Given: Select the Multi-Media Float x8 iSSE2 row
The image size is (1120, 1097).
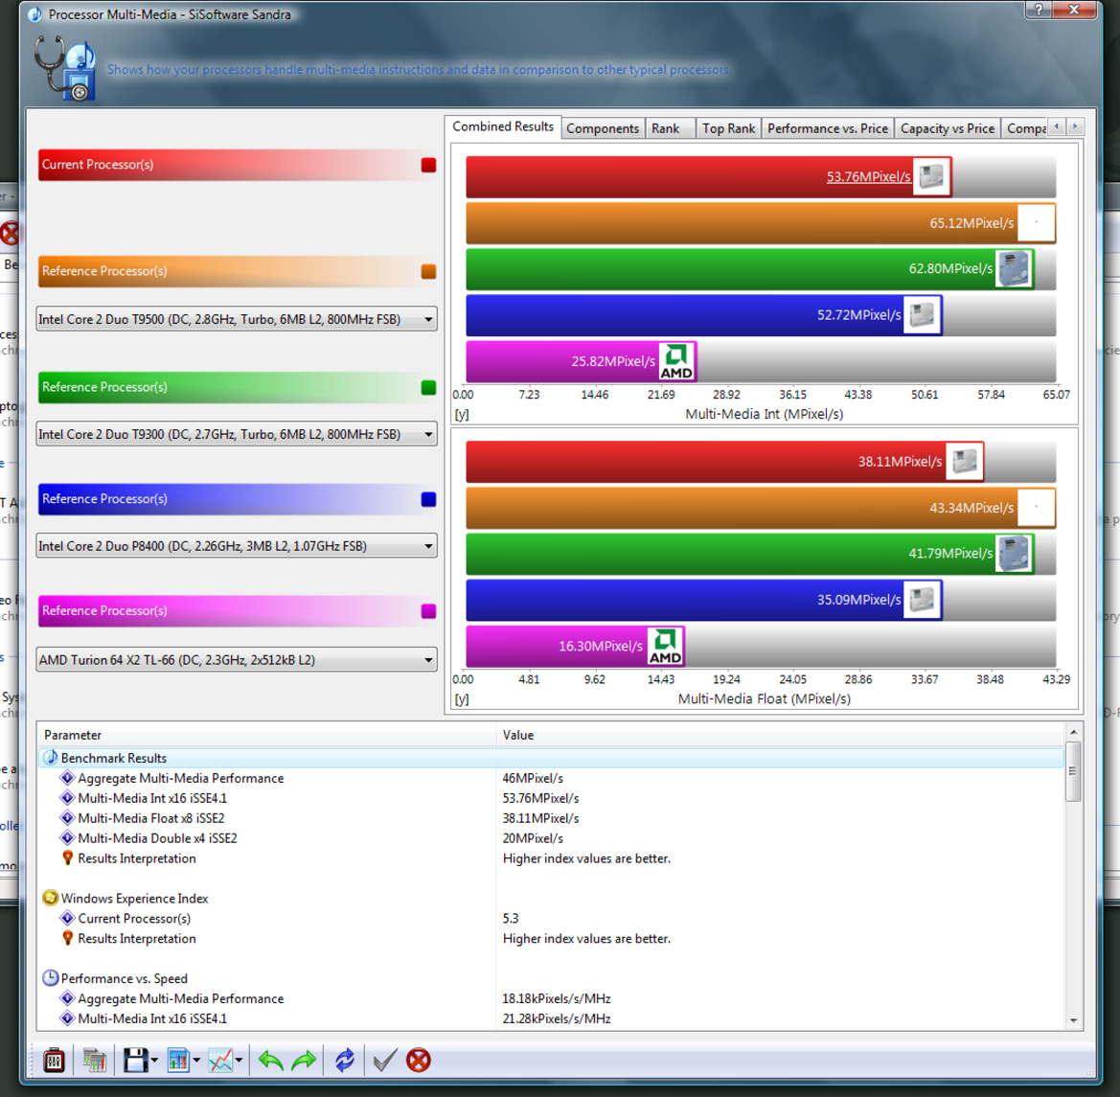Looking at the screenshot, I should 552,818.
